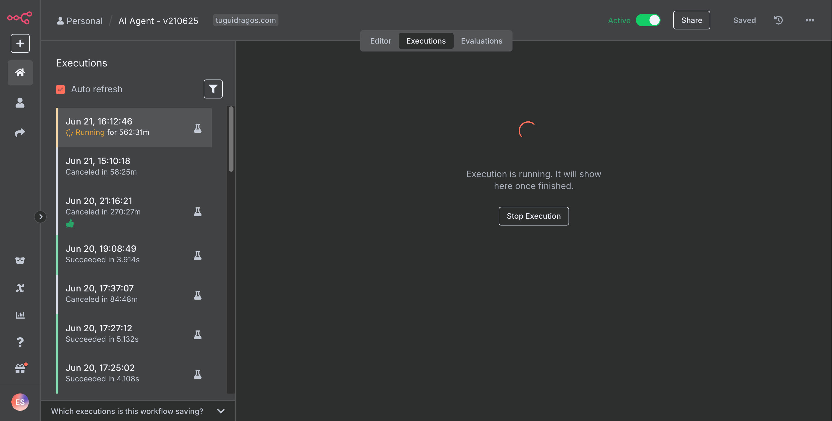
Task: Click flask icon on Jun 20, 19:08:49 execution
Action: (x=198, y=255)
